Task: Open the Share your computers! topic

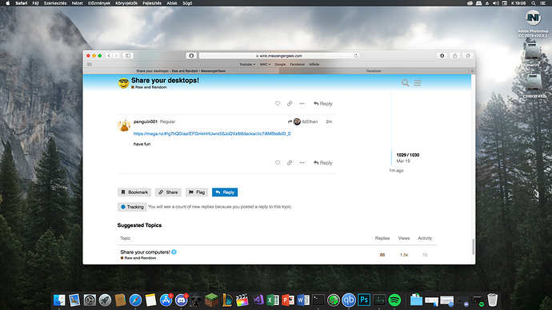Action: [x=145, y=252]
